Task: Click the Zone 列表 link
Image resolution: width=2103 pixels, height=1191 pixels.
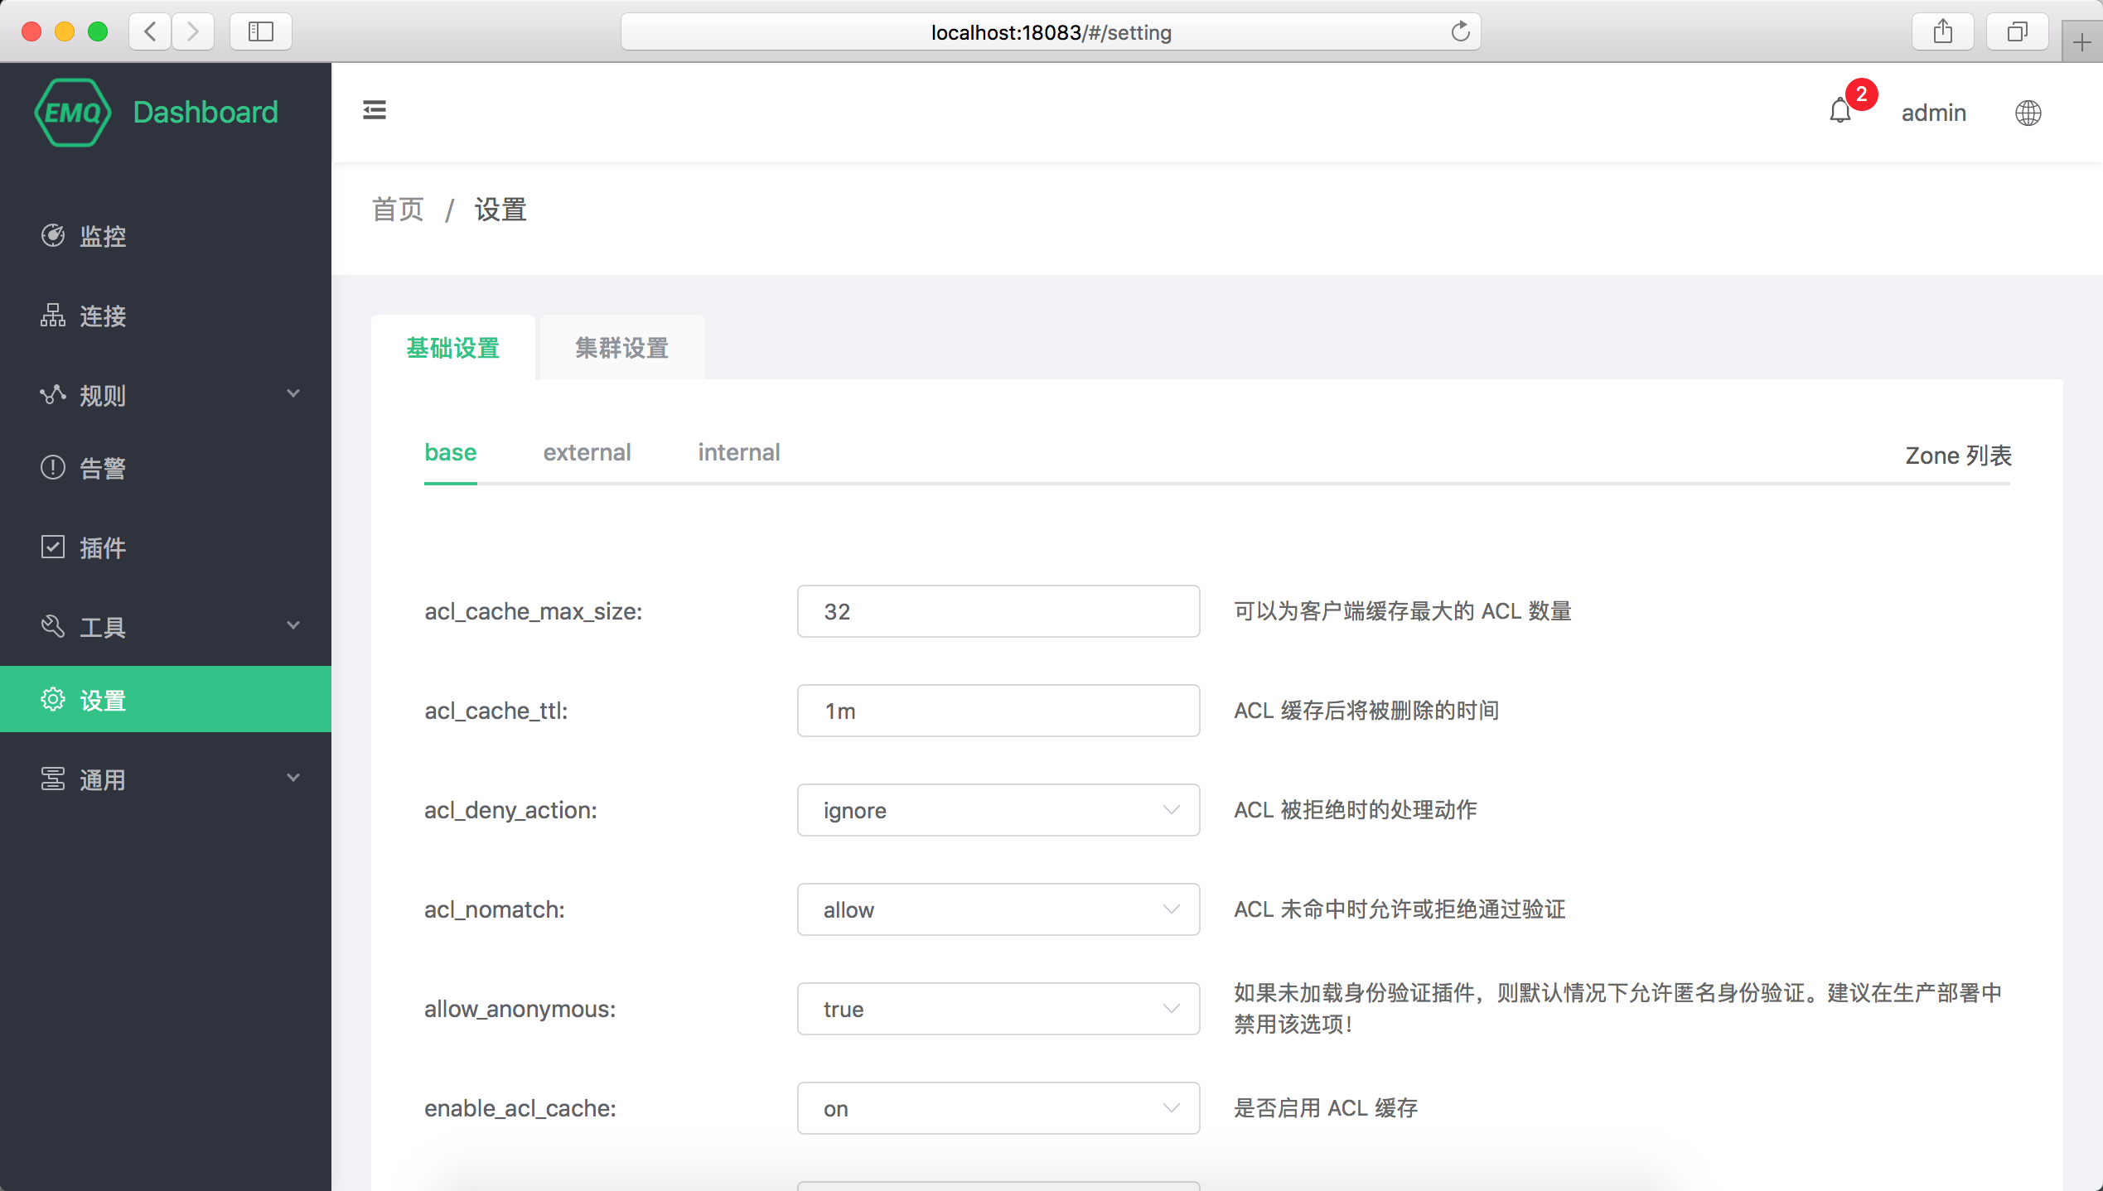Action: pos(1958,456)
